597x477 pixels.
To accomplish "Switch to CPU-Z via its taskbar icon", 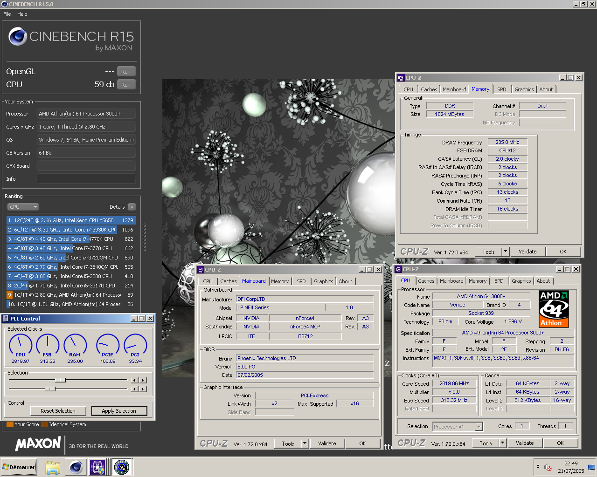I will 98,467.
